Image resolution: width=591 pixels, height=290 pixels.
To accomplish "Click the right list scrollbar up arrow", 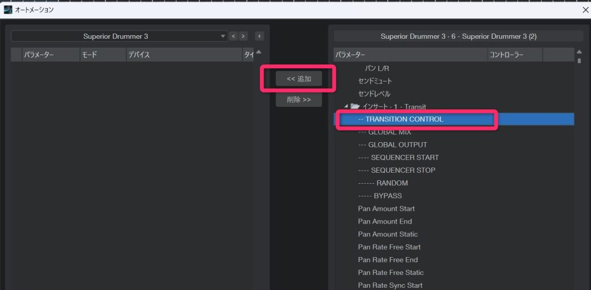I will pos(579,52).
